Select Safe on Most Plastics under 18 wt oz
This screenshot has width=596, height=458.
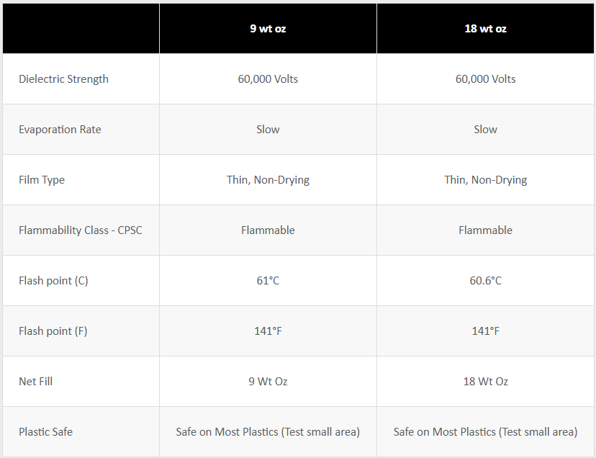pyautogui.click(x=485, y=432)
